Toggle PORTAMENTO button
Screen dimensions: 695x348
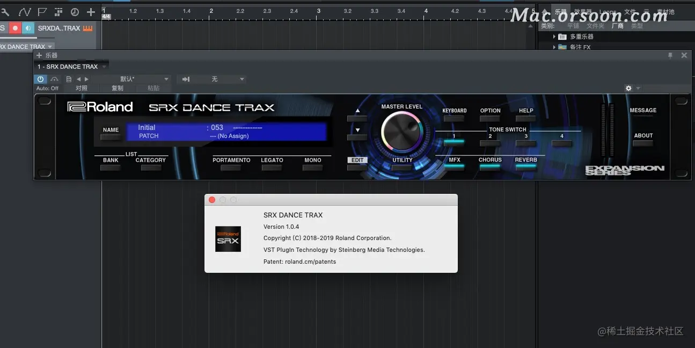(x=231, y=168)
